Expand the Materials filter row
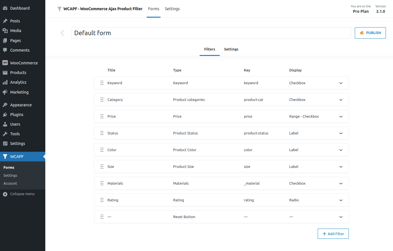393x251 pixels. click(341, 183)
